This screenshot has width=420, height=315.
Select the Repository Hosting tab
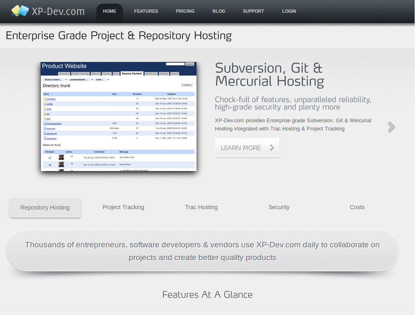click(x=45, y=207)
